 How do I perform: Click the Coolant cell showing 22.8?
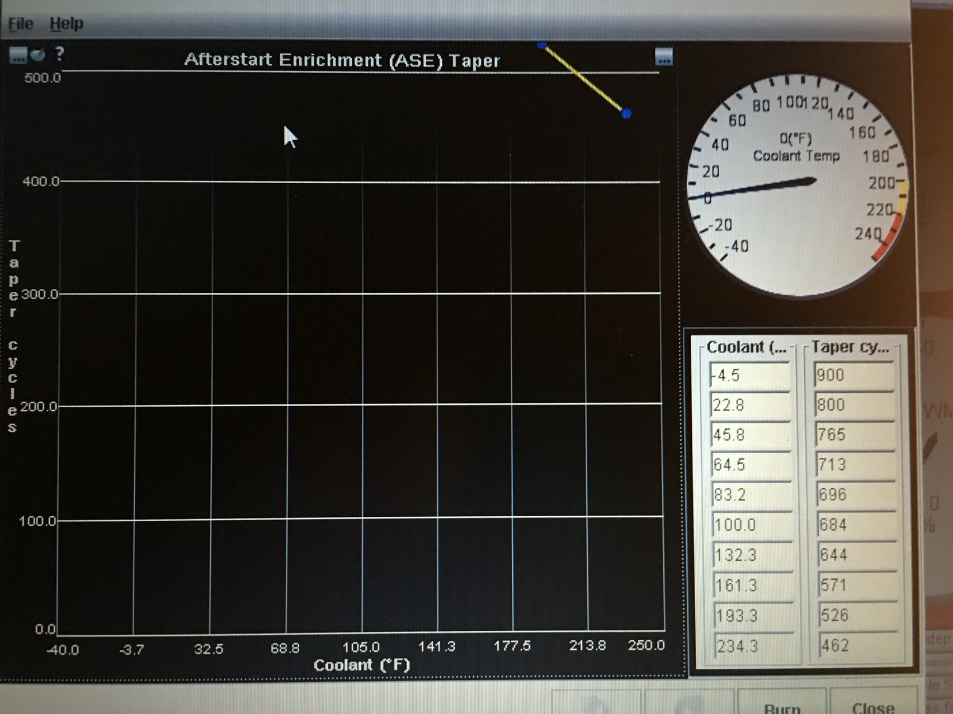751,405
